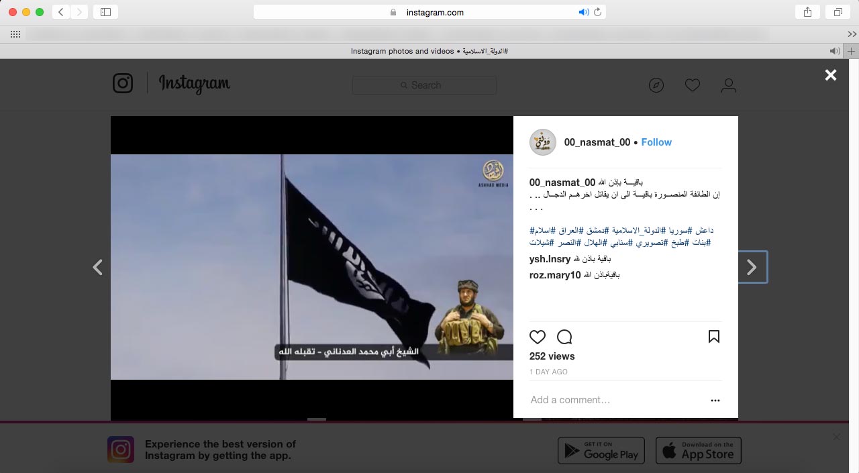This screenshot has height=473, width=859.
Task: Expand the favorites bar overflow chevrons
Action: 852,34
